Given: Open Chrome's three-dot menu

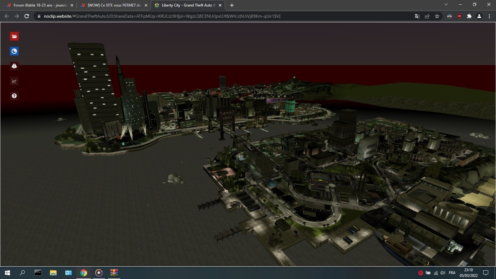Looking at the screenshot, I should pyautogui.click(x=489, y=16).
